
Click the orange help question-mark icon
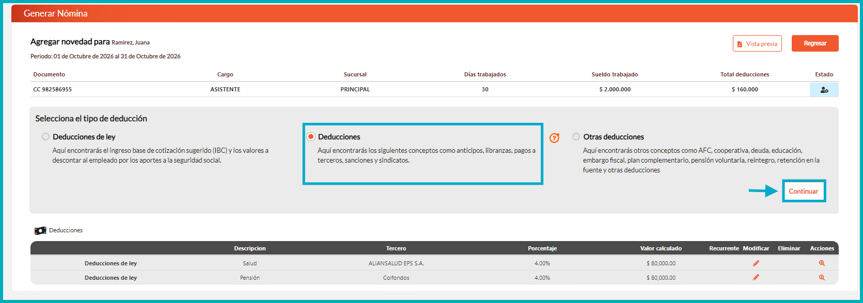click(x=554, y=138)
